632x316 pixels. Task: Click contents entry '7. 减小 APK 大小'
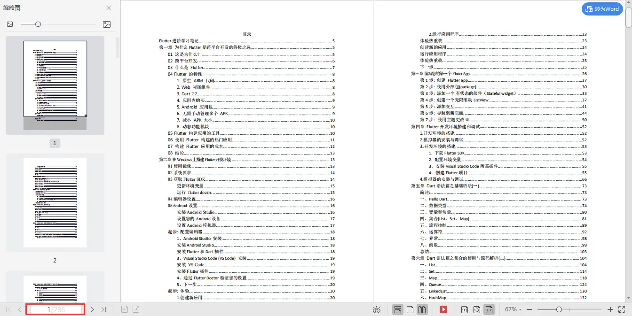[256, 120]
